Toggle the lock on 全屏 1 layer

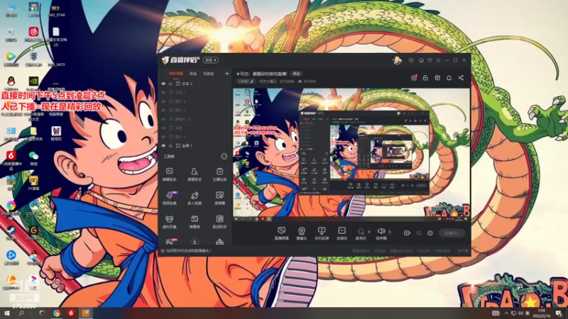[170, 146]
